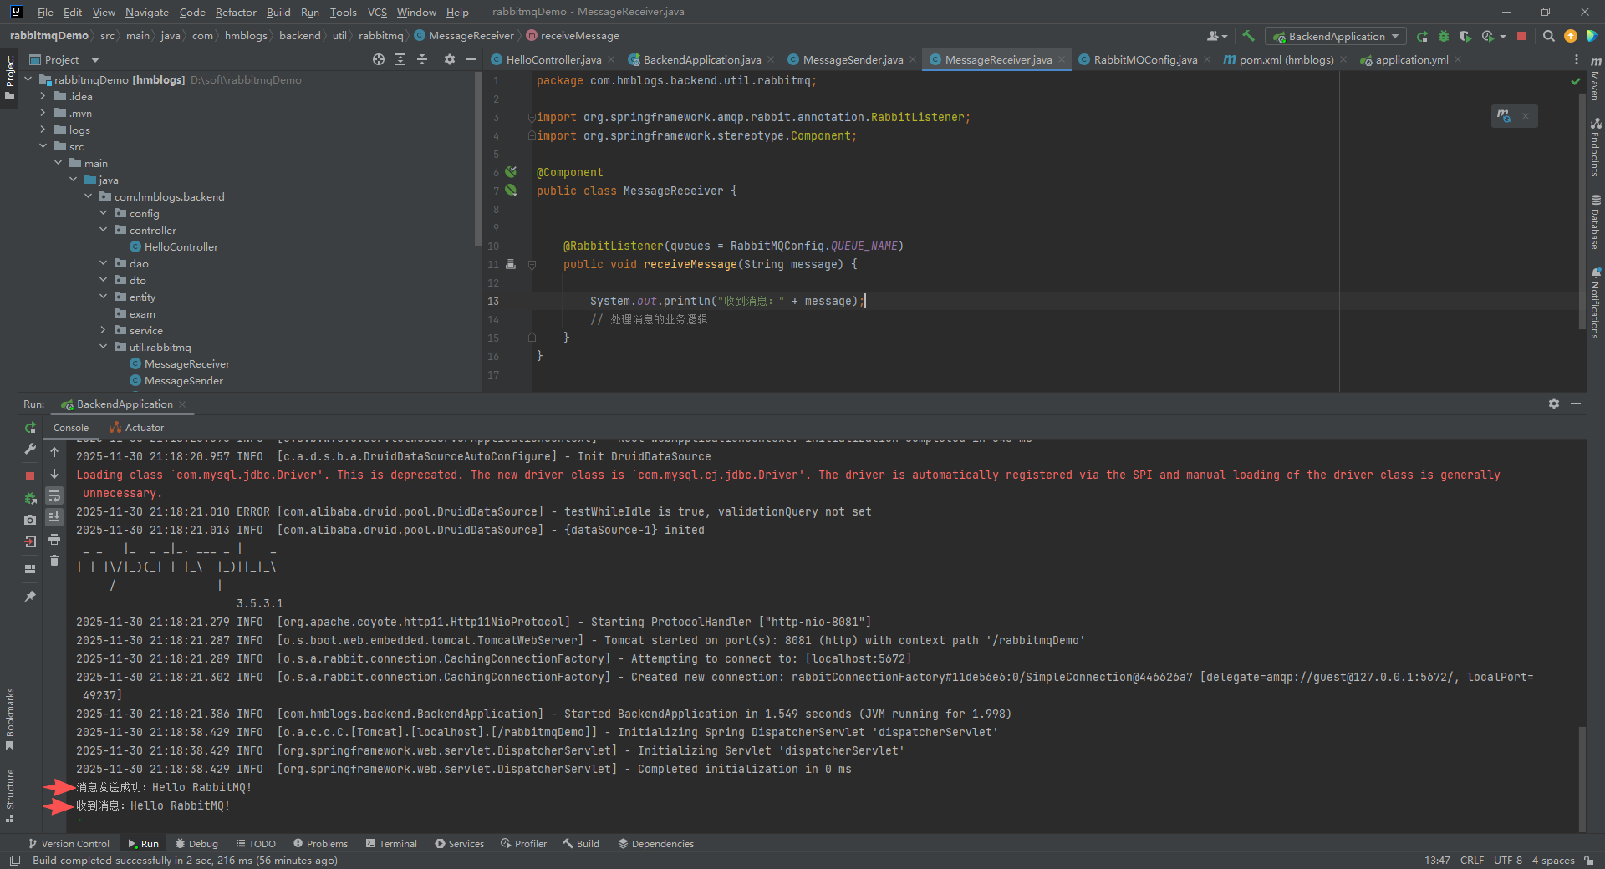Click the console Up the Stack Trace arrow
The image size is (1605, 869).
54,452
